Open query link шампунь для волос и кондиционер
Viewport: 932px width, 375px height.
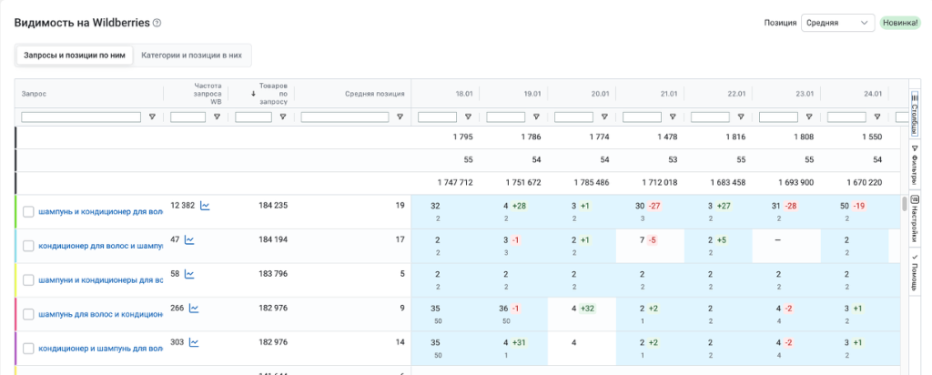[100, 314]
